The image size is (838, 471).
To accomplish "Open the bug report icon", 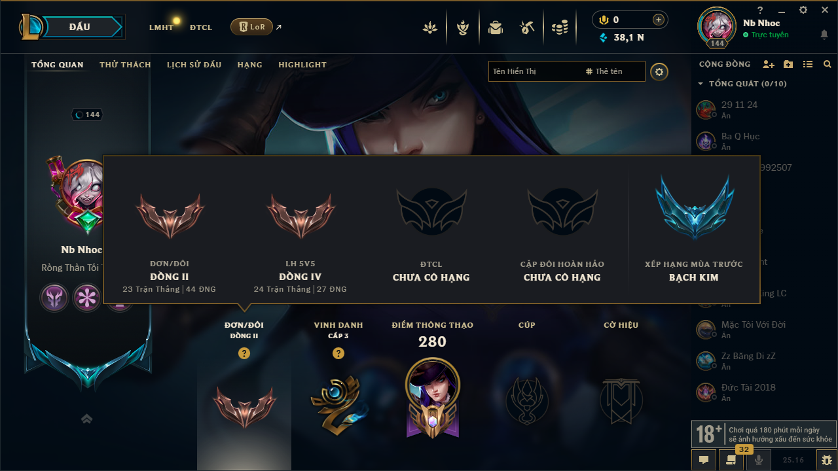I will [x=826, y=460].
